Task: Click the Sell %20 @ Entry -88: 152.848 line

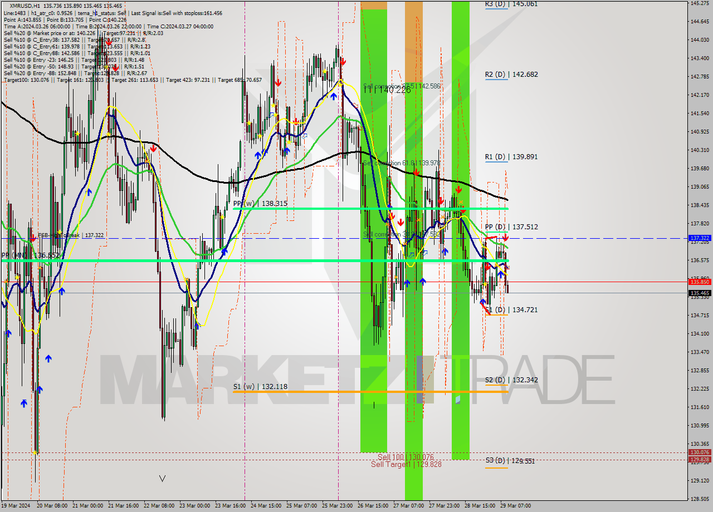Action: click(75, 73)
